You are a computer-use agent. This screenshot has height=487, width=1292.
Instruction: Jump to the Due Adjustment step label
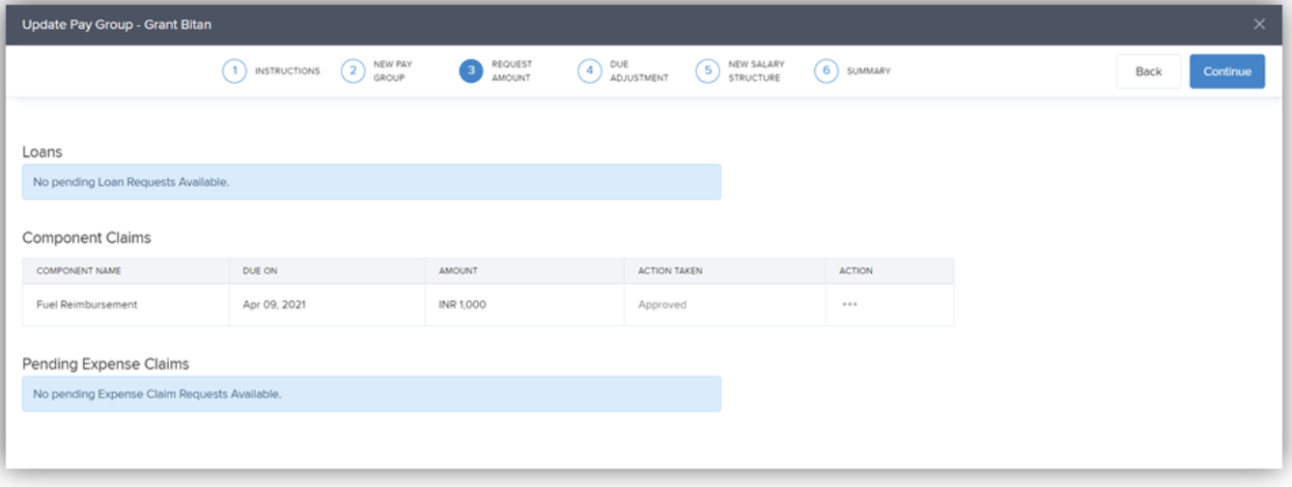coord(638,71)
